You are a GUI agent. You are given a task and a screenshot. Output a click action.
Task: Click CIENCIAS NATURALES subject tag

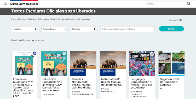[82, 94]
